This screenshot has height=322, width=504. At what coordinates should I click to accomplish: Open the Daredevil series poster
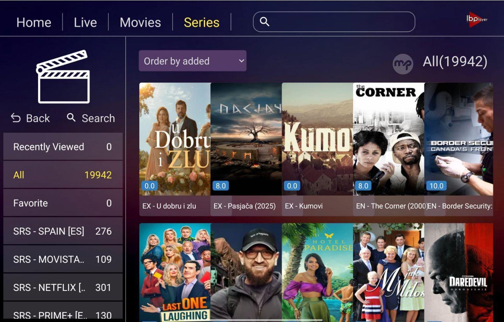coord(459,272)
